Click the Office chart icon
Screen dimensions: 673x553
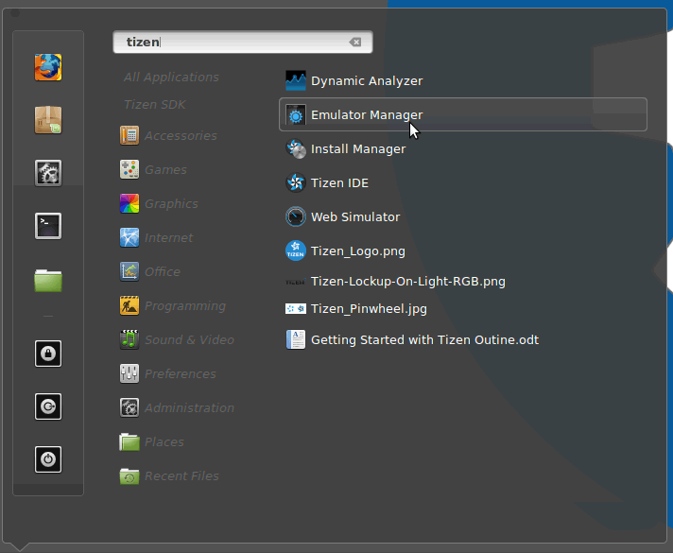click(129, 271)
